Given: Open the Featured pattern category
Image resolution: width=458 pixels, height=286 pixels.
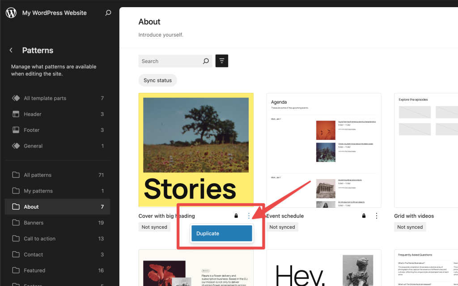Looking at the screenshot, I should 35,270.
